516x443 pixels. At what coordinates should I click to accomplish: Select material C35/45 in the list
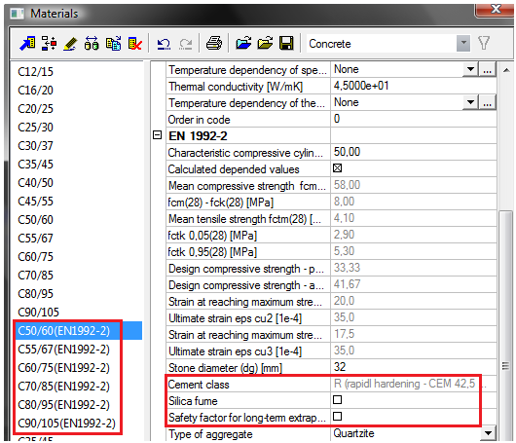(36, 165)
